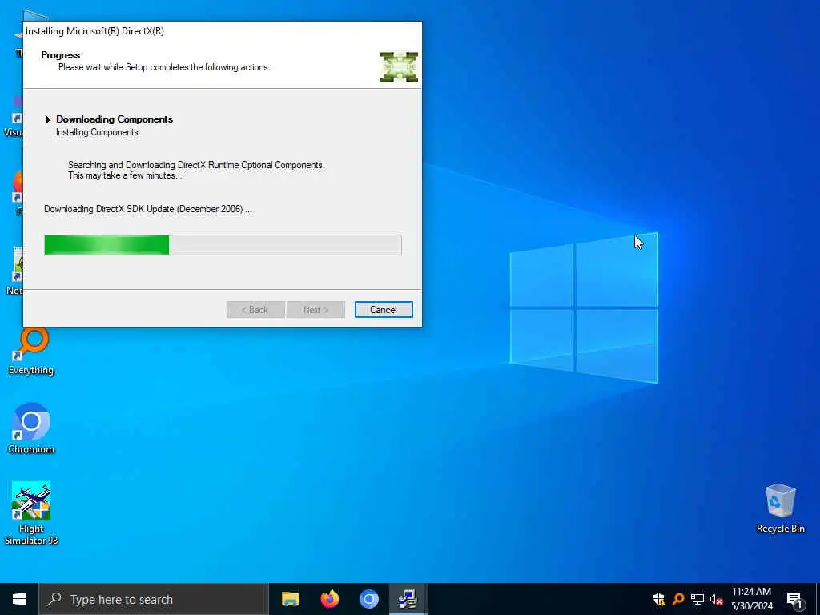Click 'This may take a few minutes...' text
This screenshot has height=615, width=820.
pyautogui.click(x=125, y=175)
